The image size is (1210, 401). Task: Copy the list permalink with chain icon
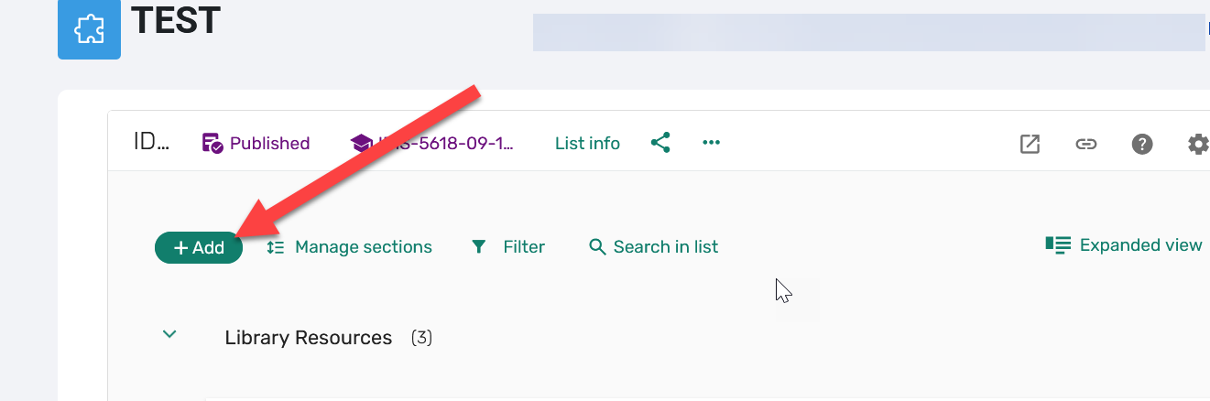pos(1085,144)
